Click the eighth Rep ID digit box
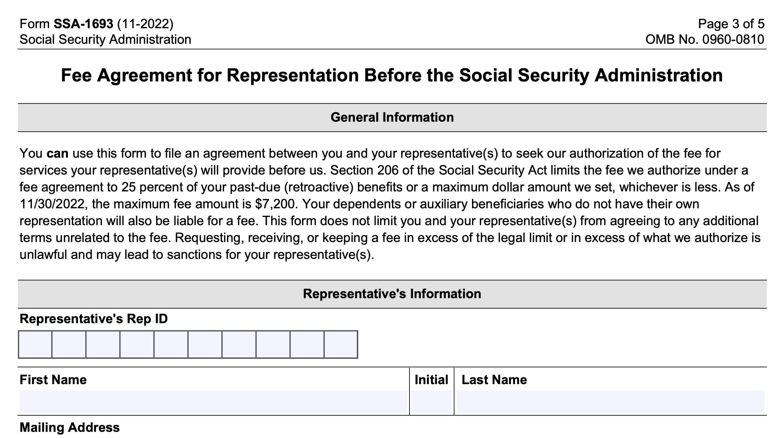The width and height of the screenshot is (780, 438). tap(273, 344)
